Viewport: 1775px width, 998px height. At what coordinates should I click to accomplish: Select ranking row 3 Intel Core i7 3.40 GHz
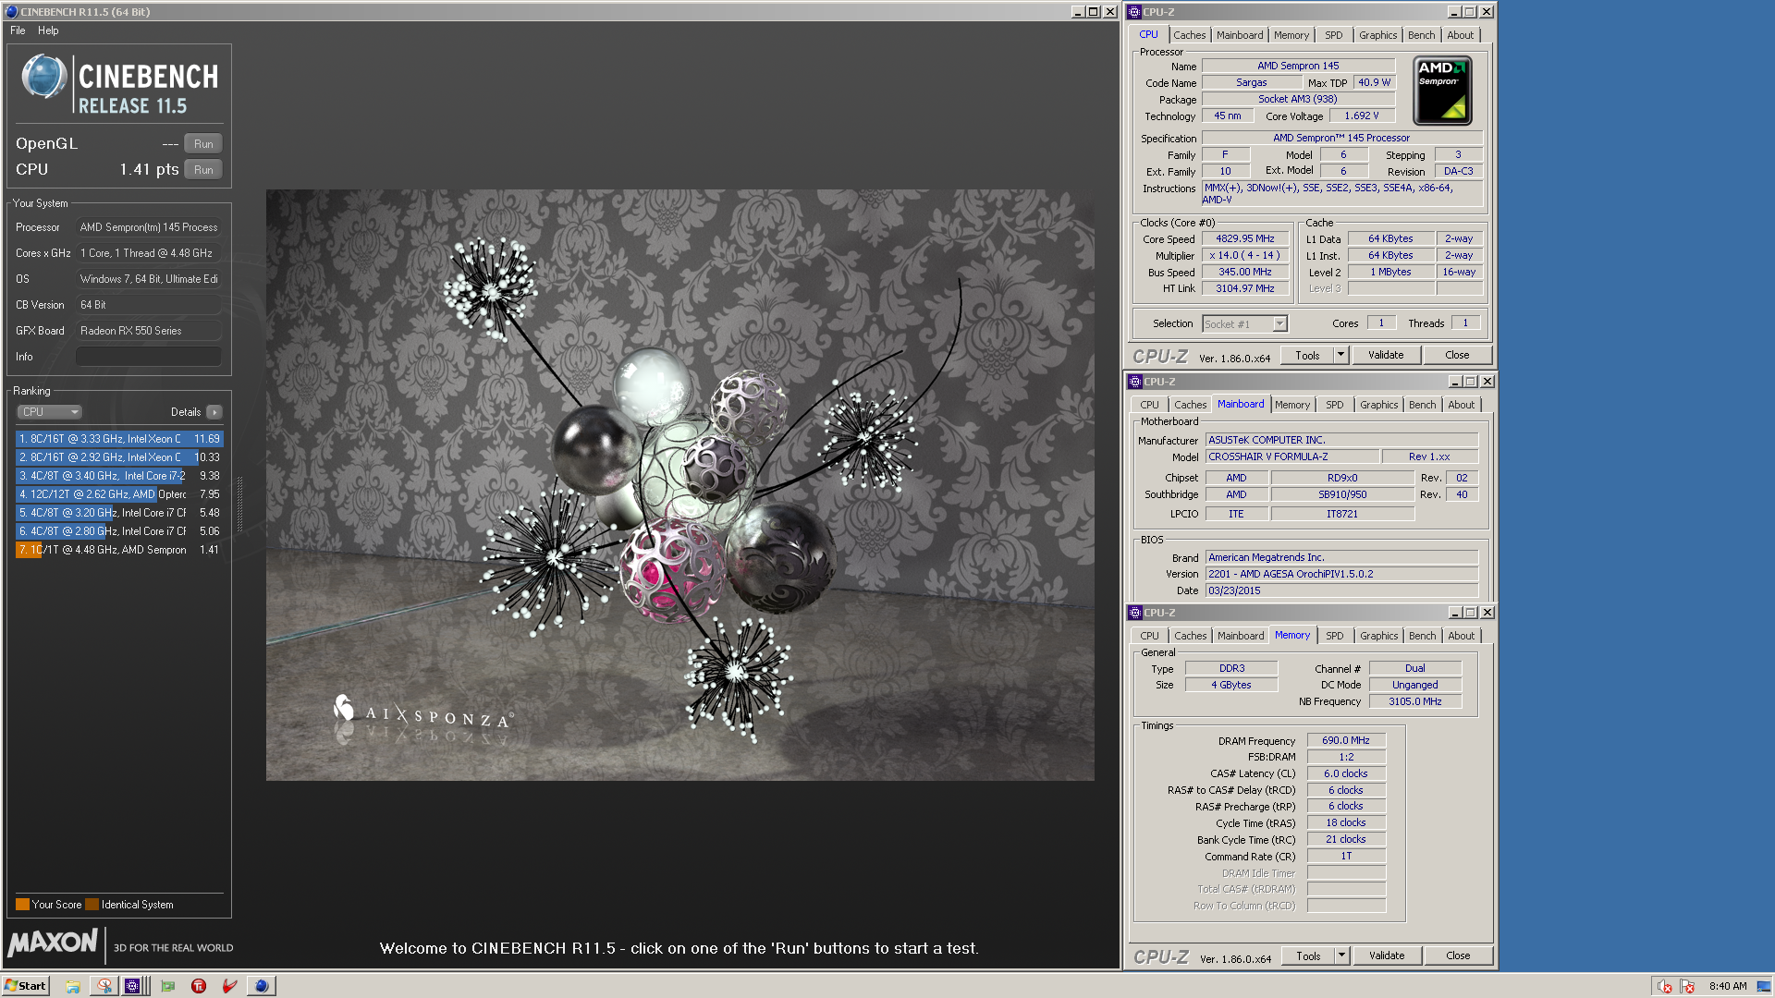(x=119, y=476)
